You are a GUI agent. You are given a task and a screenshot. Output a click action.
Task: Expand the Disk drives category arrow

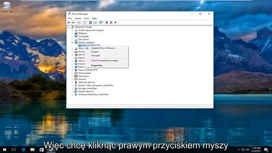coord(72,40)
